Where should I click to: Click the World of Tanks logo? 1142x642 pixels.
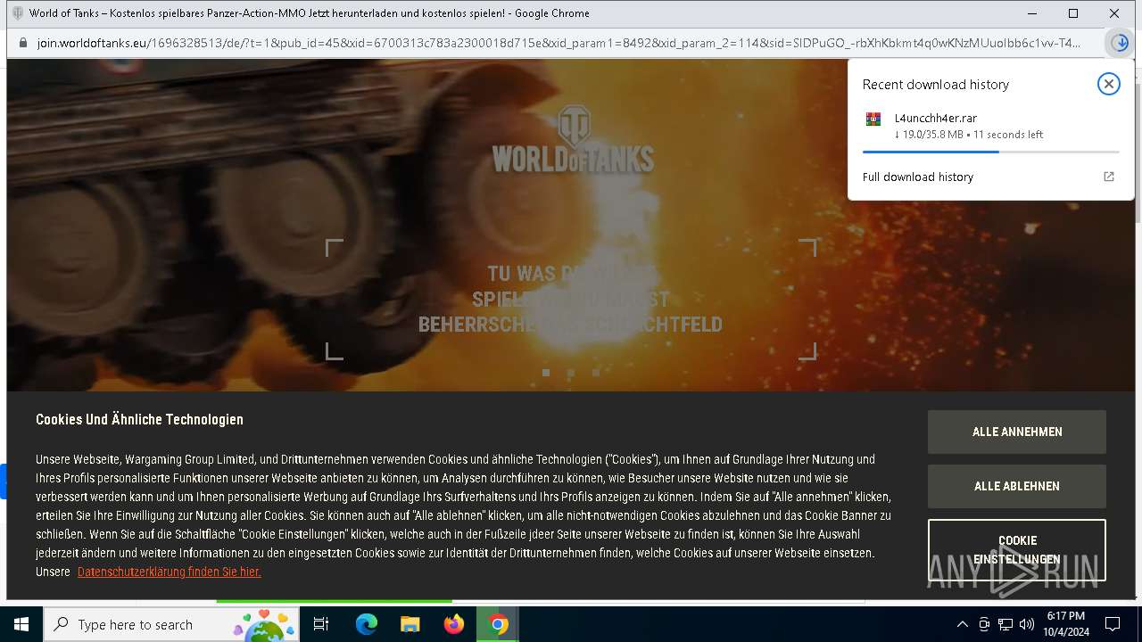tap(573, 139)
